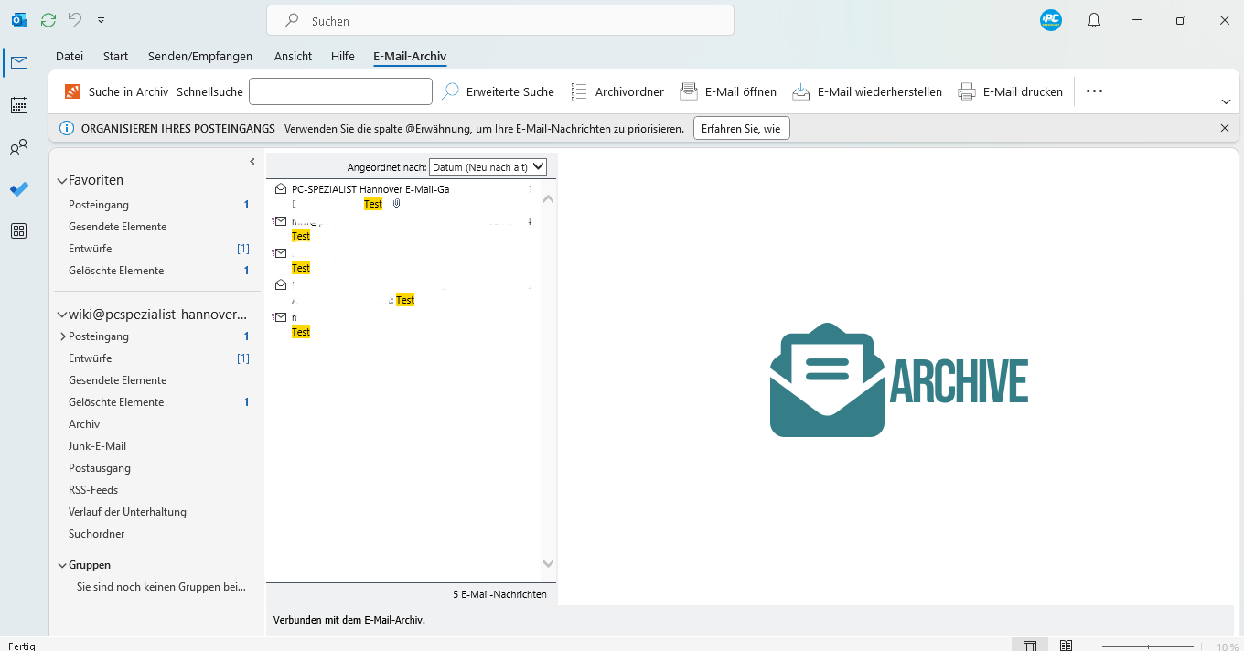Select Junk-E-Mail folder in tree

[97, 446]
